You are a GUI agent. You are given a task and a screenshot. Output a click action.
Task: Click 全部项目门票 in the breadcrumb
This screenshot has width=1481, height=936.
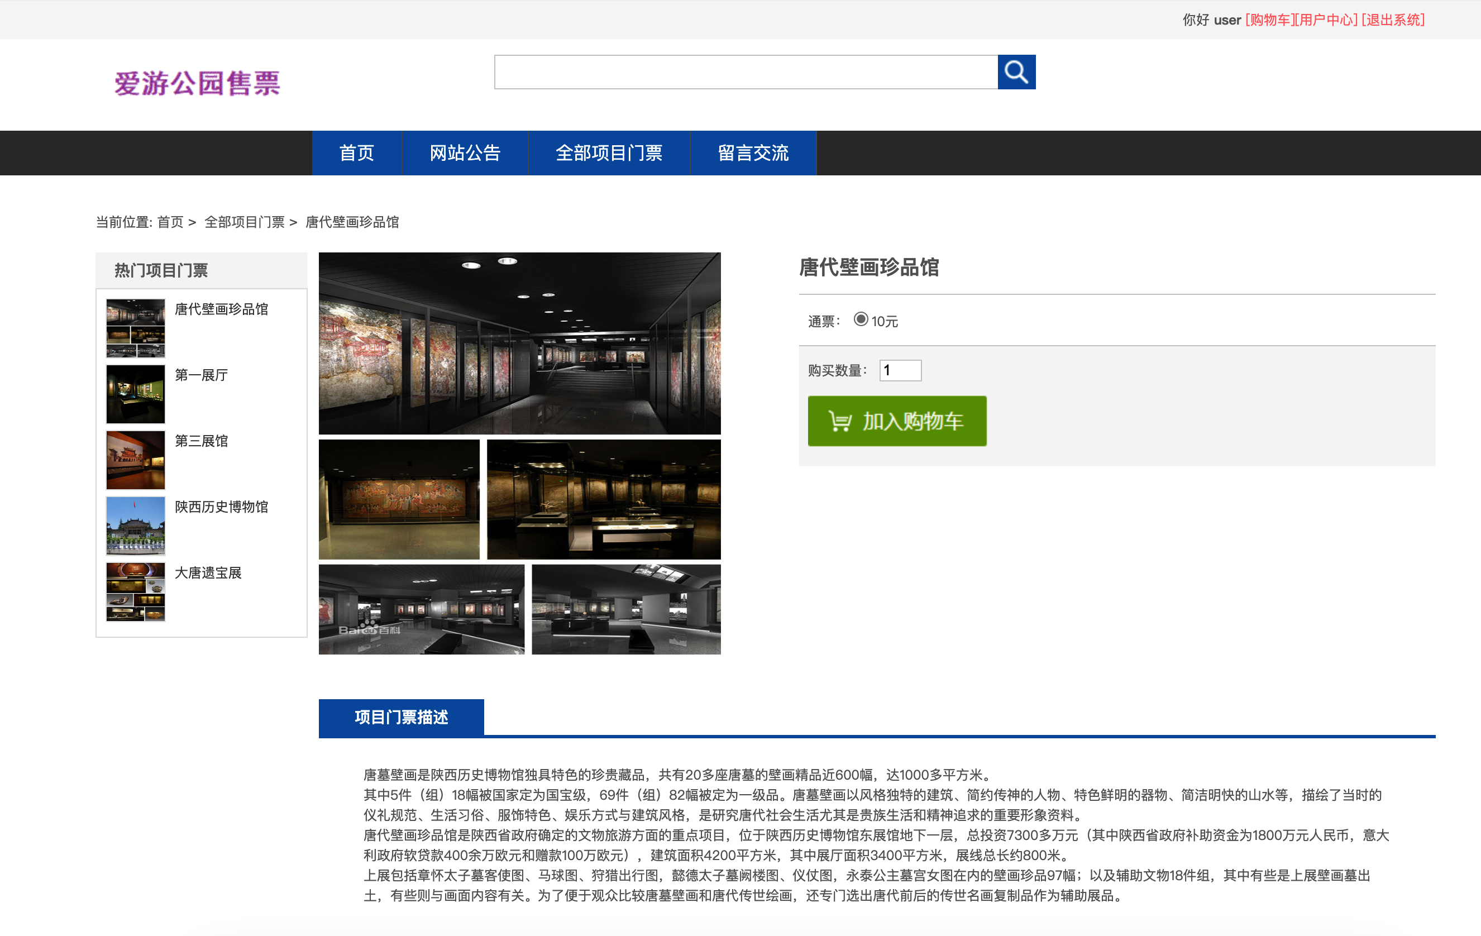click(x=244, y=222)
